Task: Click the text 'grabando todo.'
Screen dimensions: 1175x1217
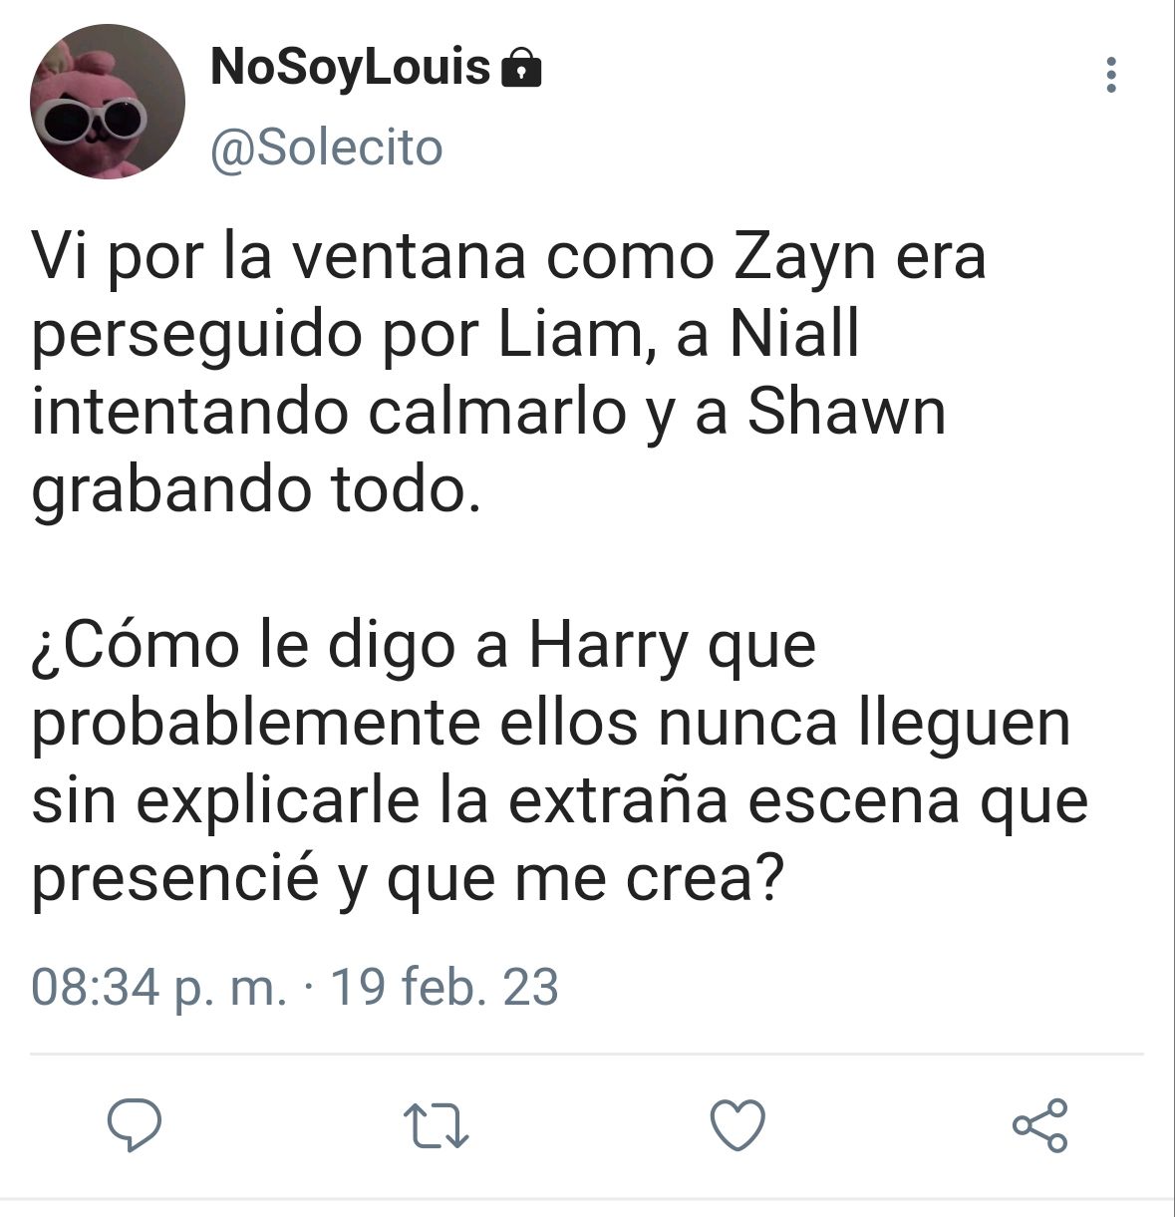Action: coord(256,490)
